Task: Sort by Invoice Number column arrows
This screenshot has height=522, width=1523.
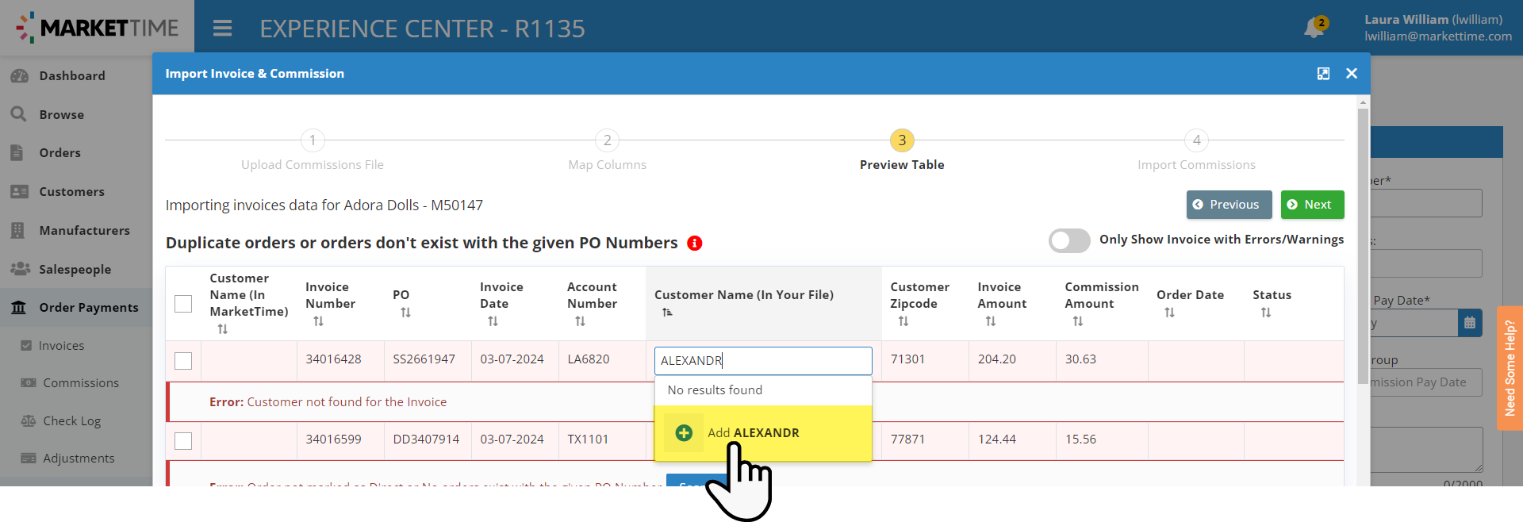Action: click(x=318, y=321)
